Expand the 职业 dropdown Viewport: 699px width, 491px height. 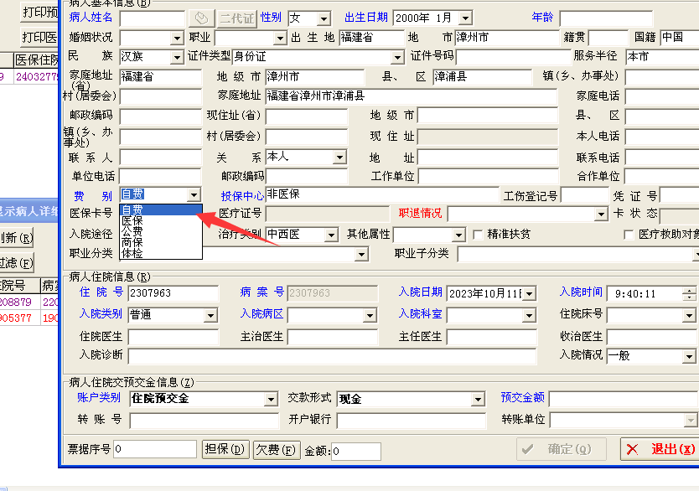(x=280, y=39)
